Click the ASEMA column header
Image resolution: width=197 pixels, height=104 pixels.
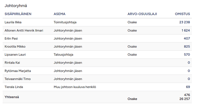[x=60, y=14]
